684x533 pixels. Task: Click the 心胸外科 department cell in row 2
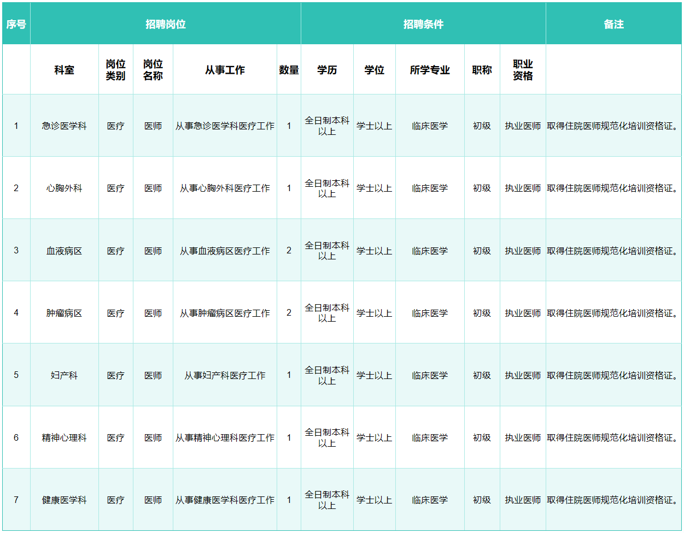tap(64, 188)
